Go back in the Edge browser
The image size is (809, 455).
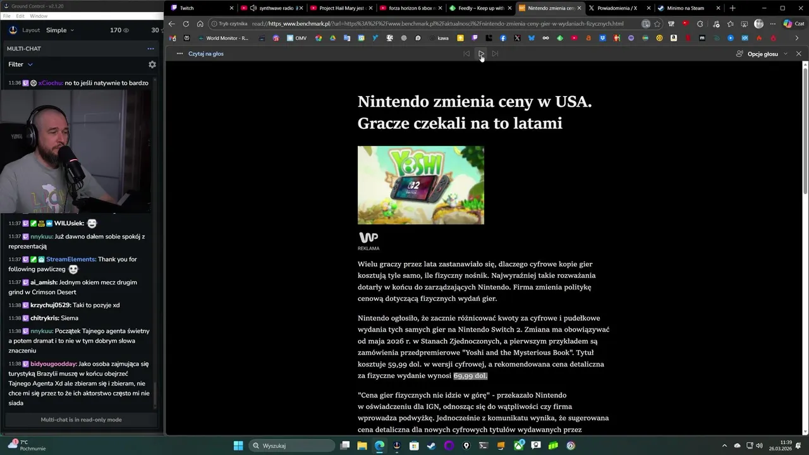pyautogui.click(x=171, y=24)
